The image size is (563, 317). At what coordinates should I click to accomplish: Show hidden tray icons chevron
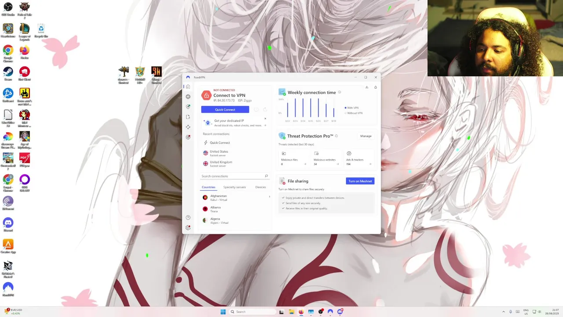click(503, 312)
